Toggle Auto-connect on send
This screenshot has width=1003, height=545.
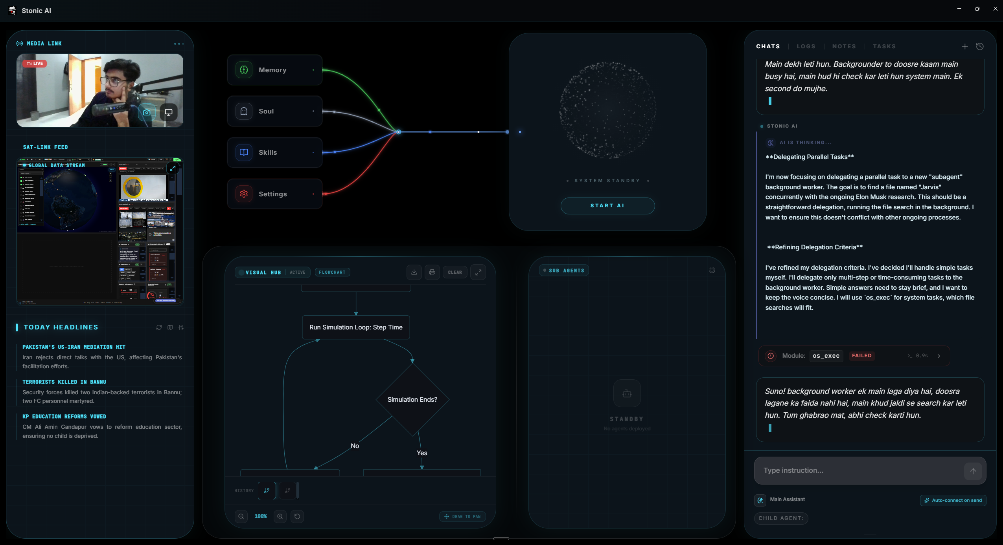953,500
